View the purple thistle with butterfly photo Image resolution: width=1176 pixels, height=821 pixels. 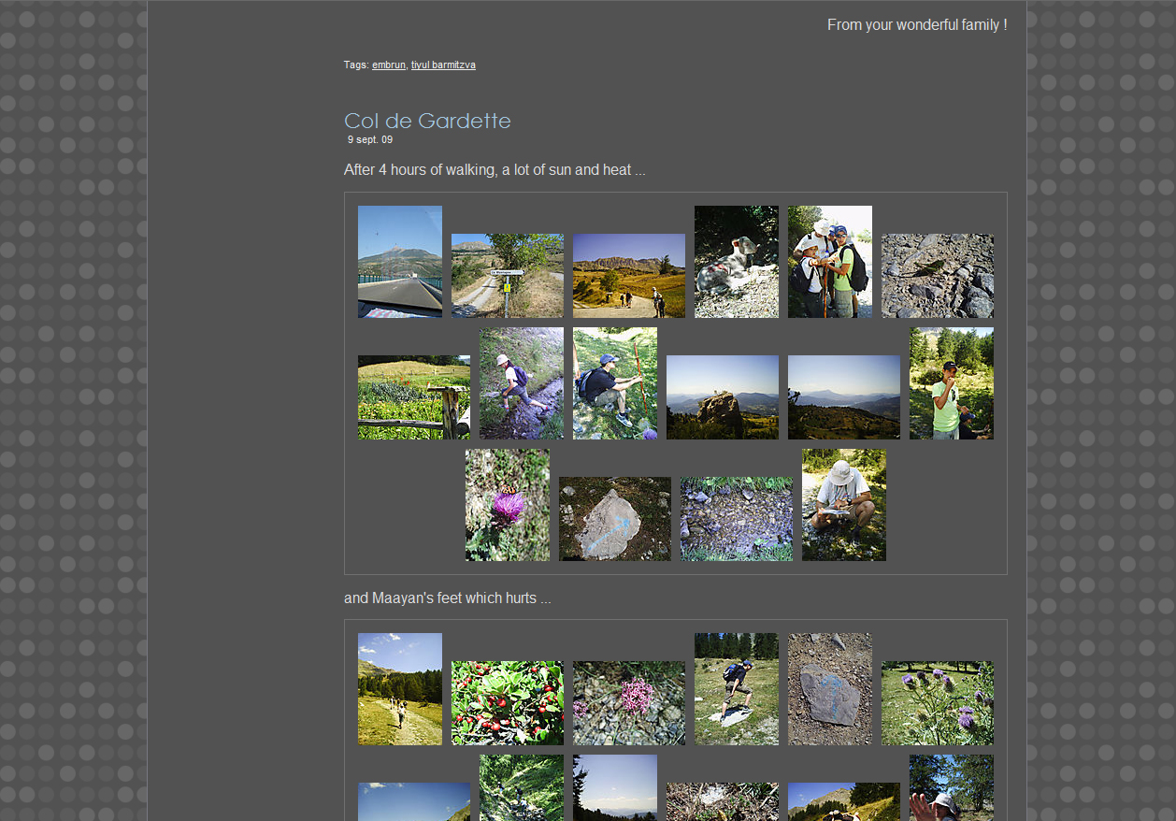tap(508, 504)
